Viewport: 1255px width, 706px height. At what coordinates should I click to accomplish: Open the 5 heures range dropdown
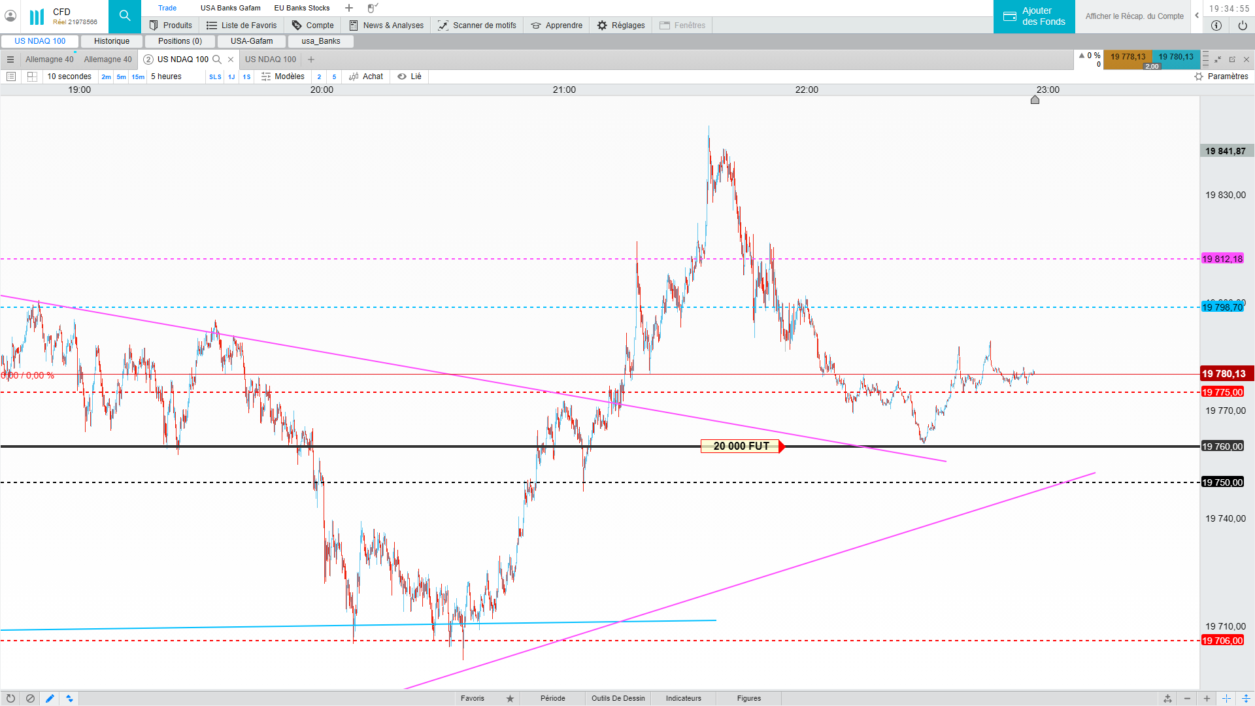(167, 76)
